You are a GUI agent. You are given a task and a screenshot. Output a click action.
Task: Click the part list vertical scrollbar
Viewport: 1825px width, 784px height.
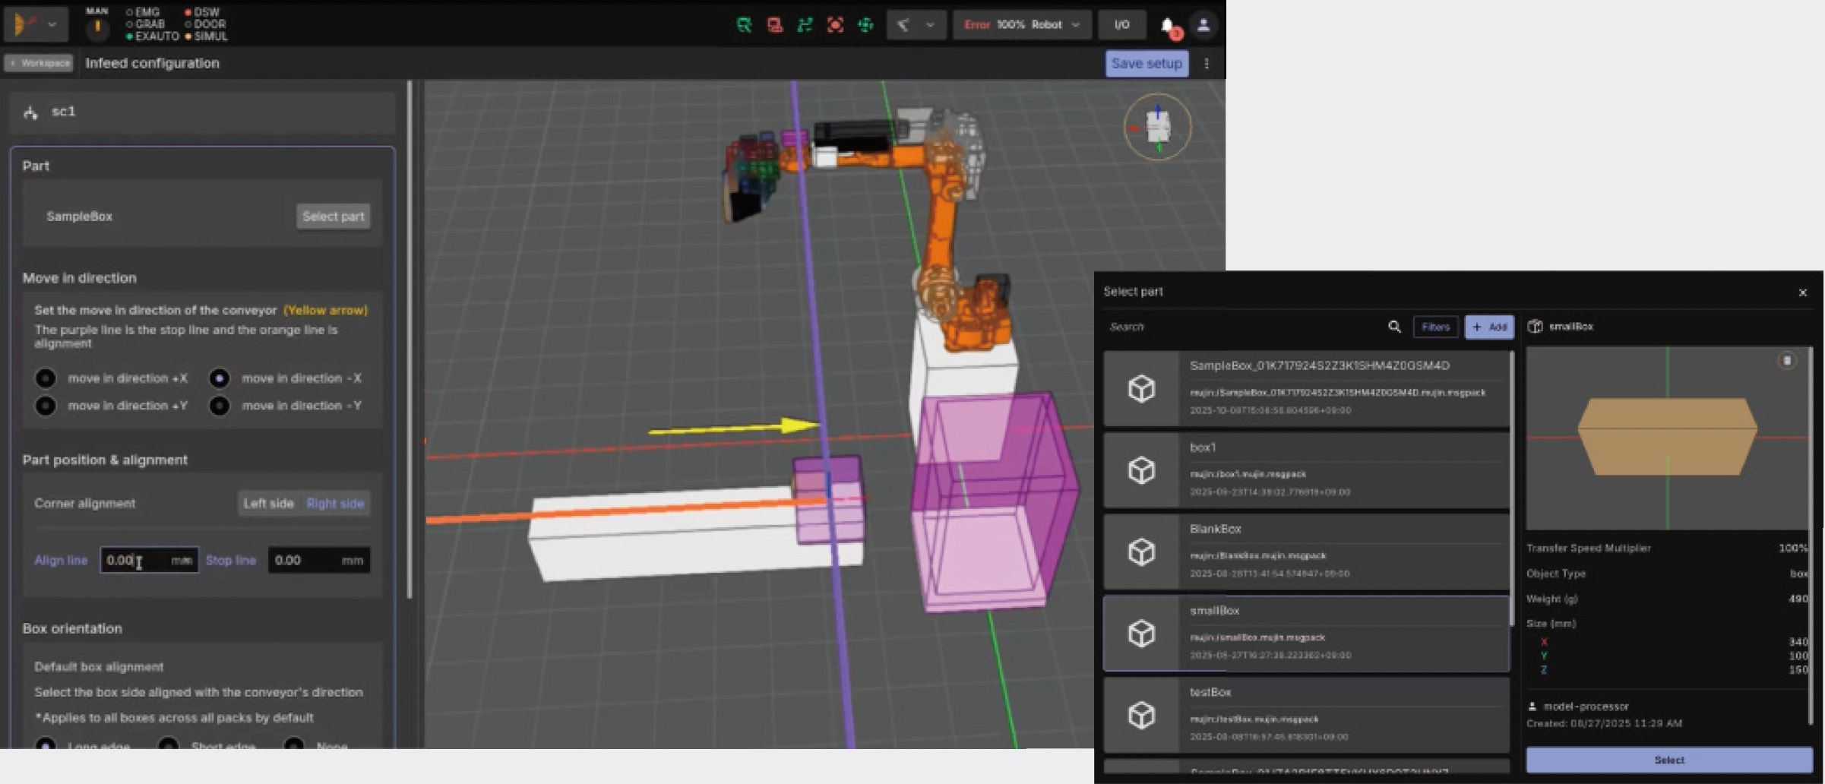pyautogui.click(x=1512, y=486)
